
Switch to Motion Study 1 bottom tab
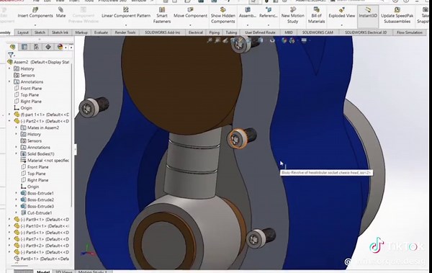pyautogui.click(x=93, y=272)
